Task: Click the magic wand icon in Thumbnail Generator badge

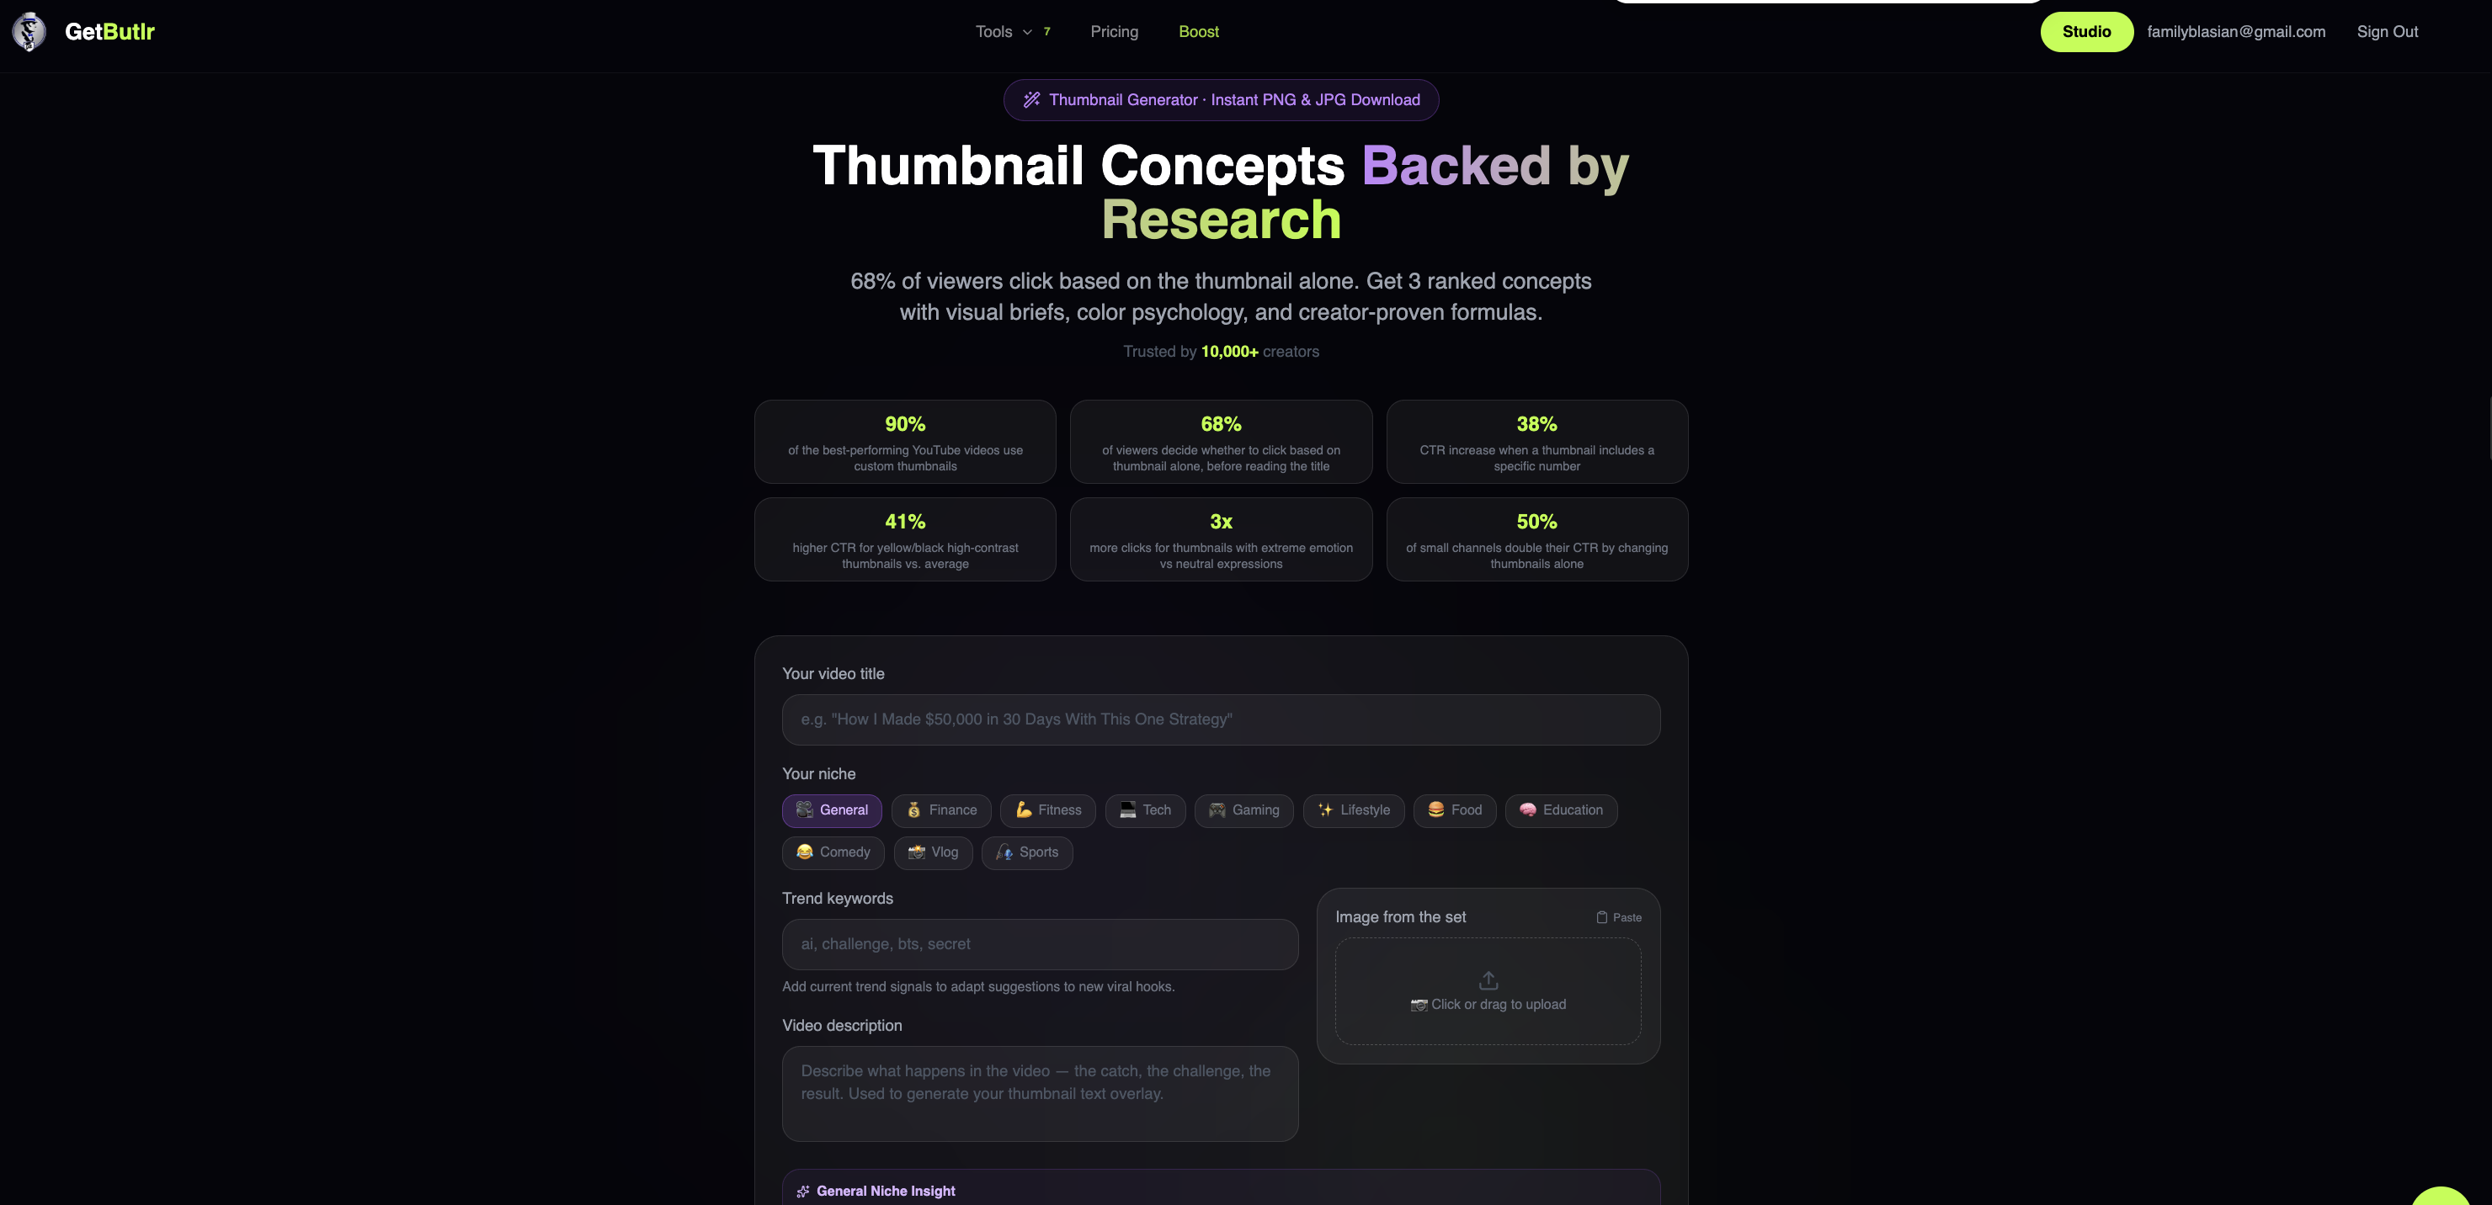Action: 1031,99
